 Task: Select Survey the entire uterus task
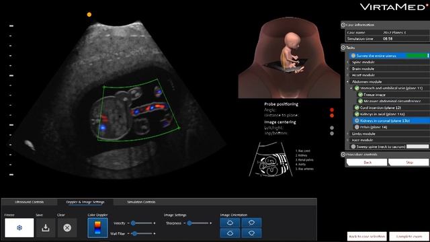(389, 56)
